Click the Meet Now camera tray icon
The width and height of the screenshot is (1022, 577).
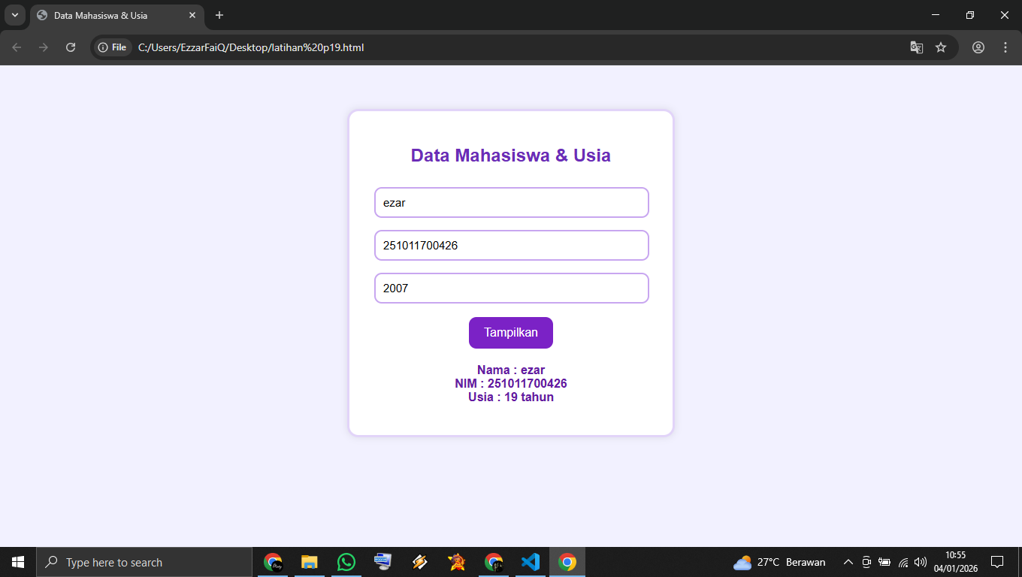866,562
